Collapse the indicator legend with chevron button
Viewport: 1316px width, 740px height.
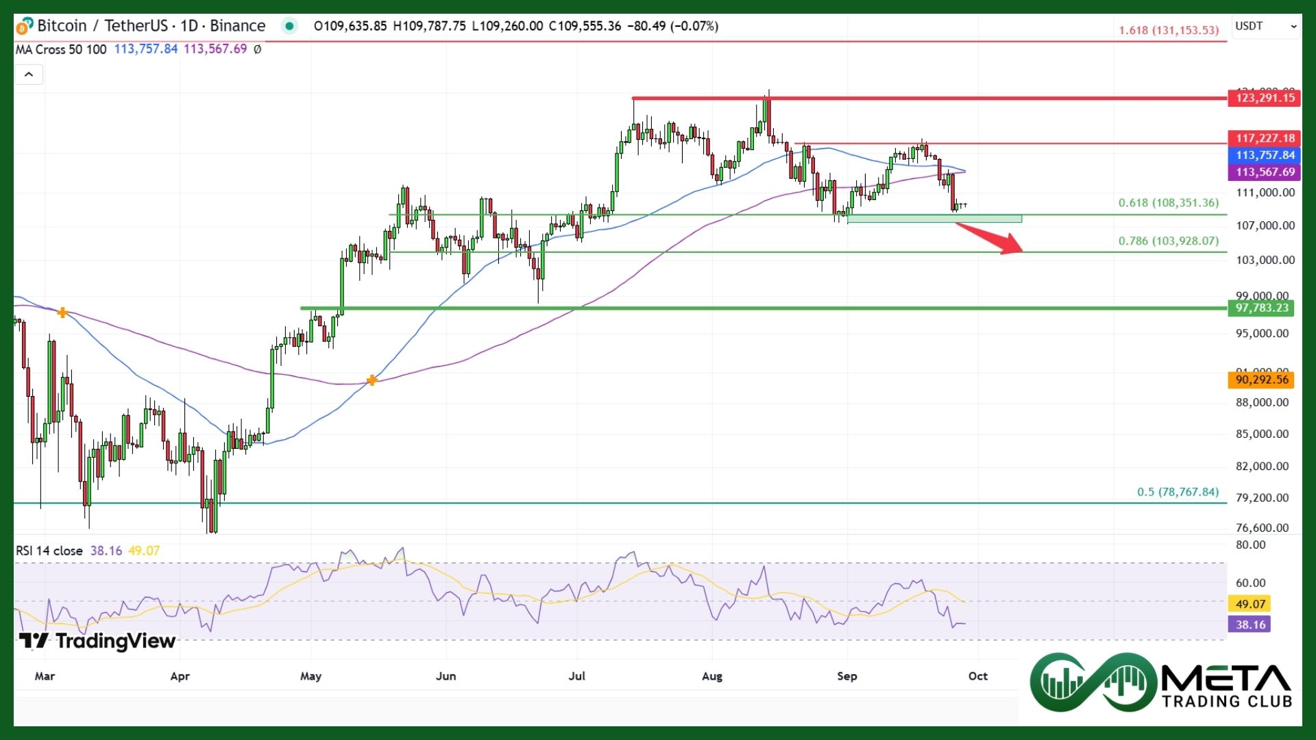click(29, 74)
